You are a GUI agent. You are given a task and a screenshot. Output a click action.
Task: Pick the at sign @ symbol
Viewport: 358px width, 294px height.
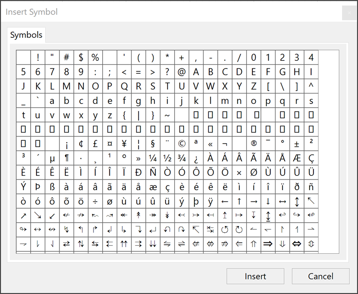[x=181, y=72]
